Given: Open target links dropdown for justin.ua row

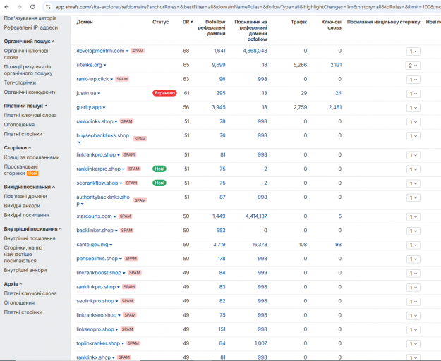Looking at the screenshot, I should click(x=413, y=94).
